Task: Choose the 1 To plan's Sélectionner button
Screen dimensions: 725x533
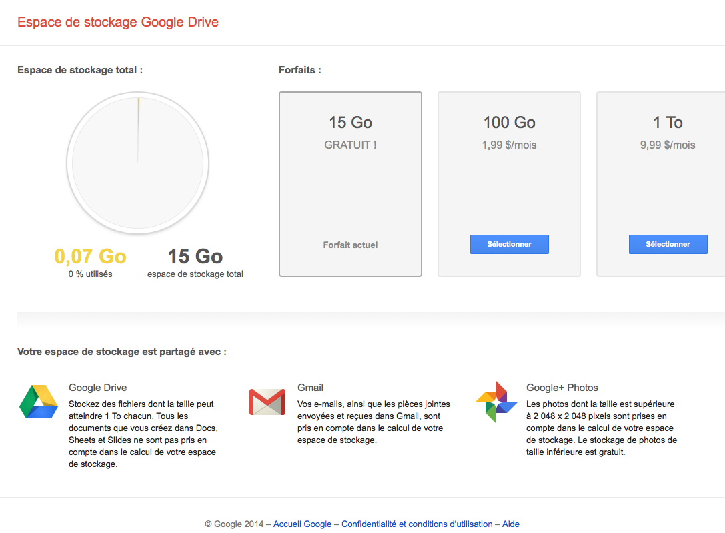Action: [668, 244]
